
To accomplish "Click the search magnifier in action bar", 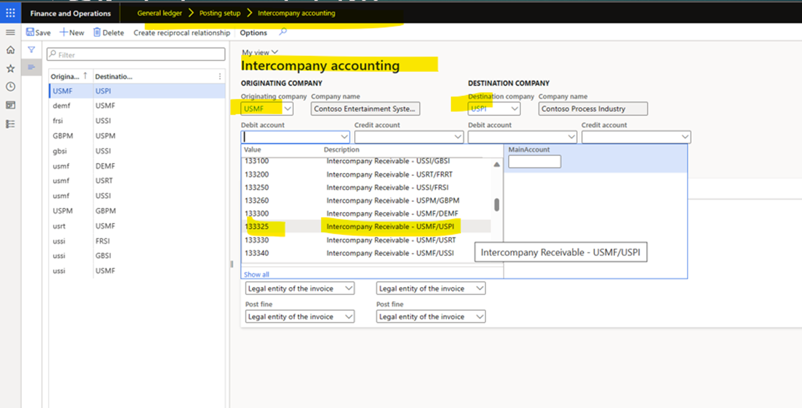I will (x=283, y=32).
